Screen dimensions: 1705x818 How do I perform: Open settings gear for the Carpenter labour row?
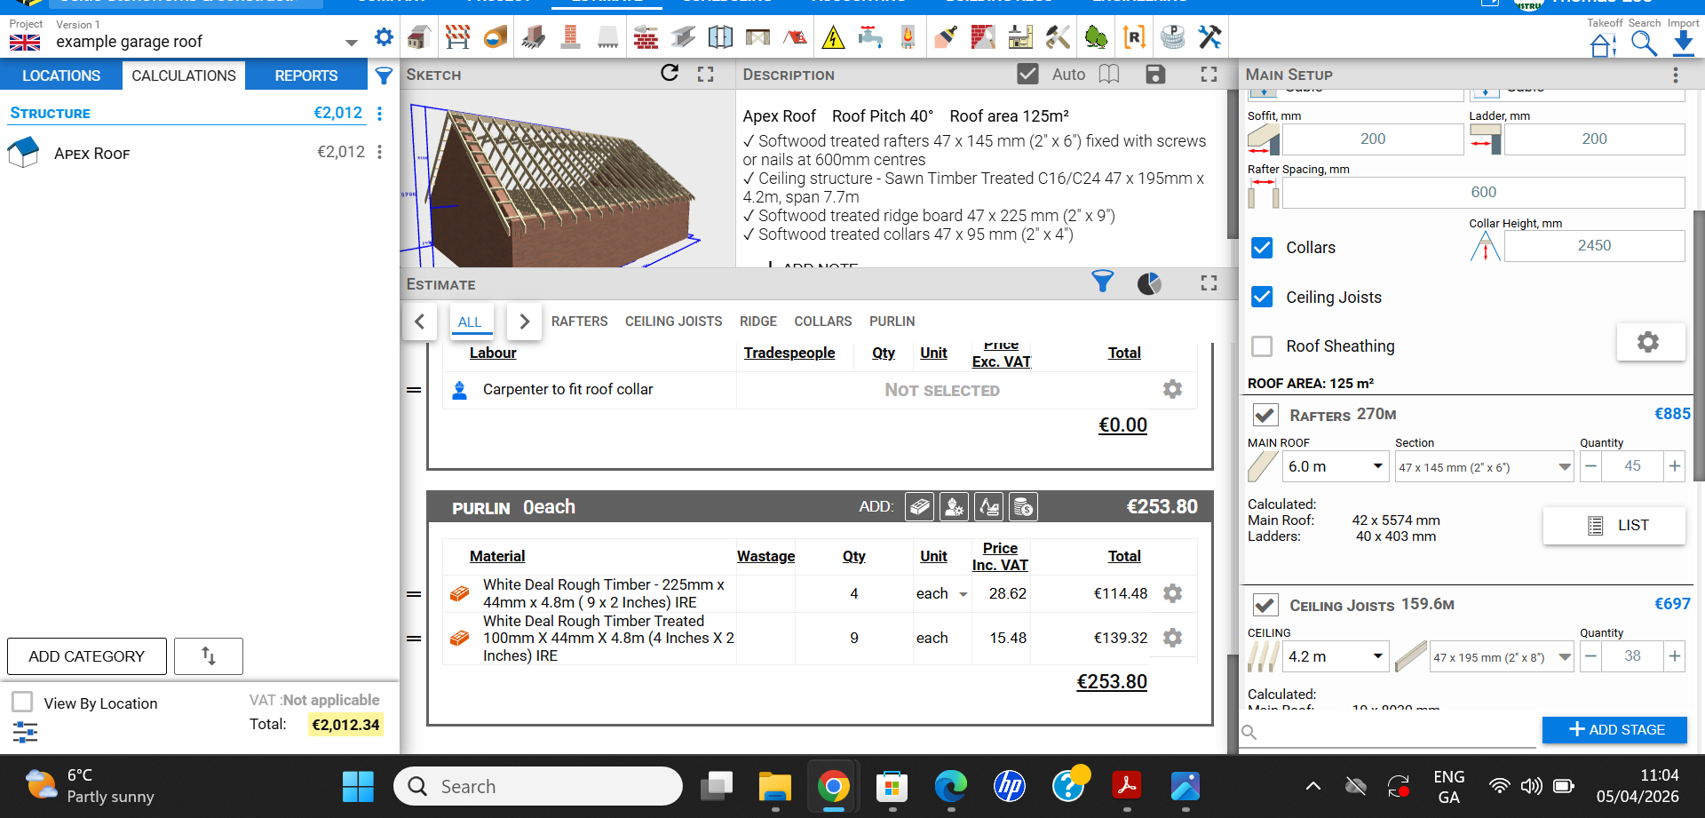[x=1172, y=389]
